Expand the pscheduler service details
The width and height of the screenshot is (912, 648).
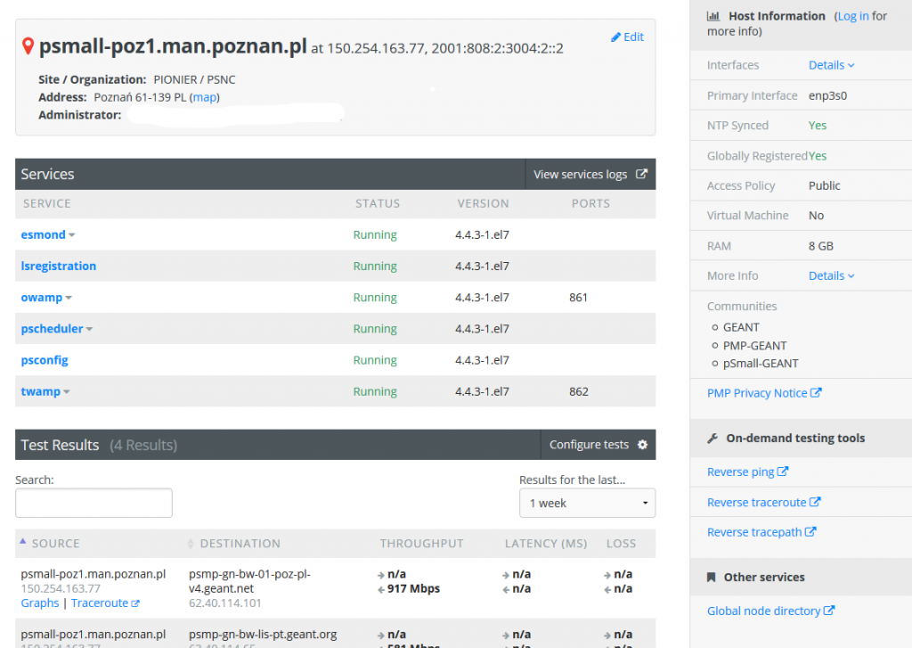pos(90,330)
